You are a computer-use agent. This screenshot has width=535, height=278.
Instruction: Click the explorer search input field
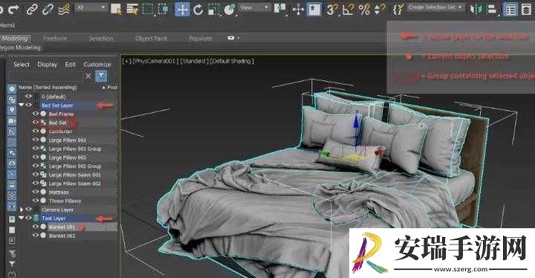tap(46, 76)
